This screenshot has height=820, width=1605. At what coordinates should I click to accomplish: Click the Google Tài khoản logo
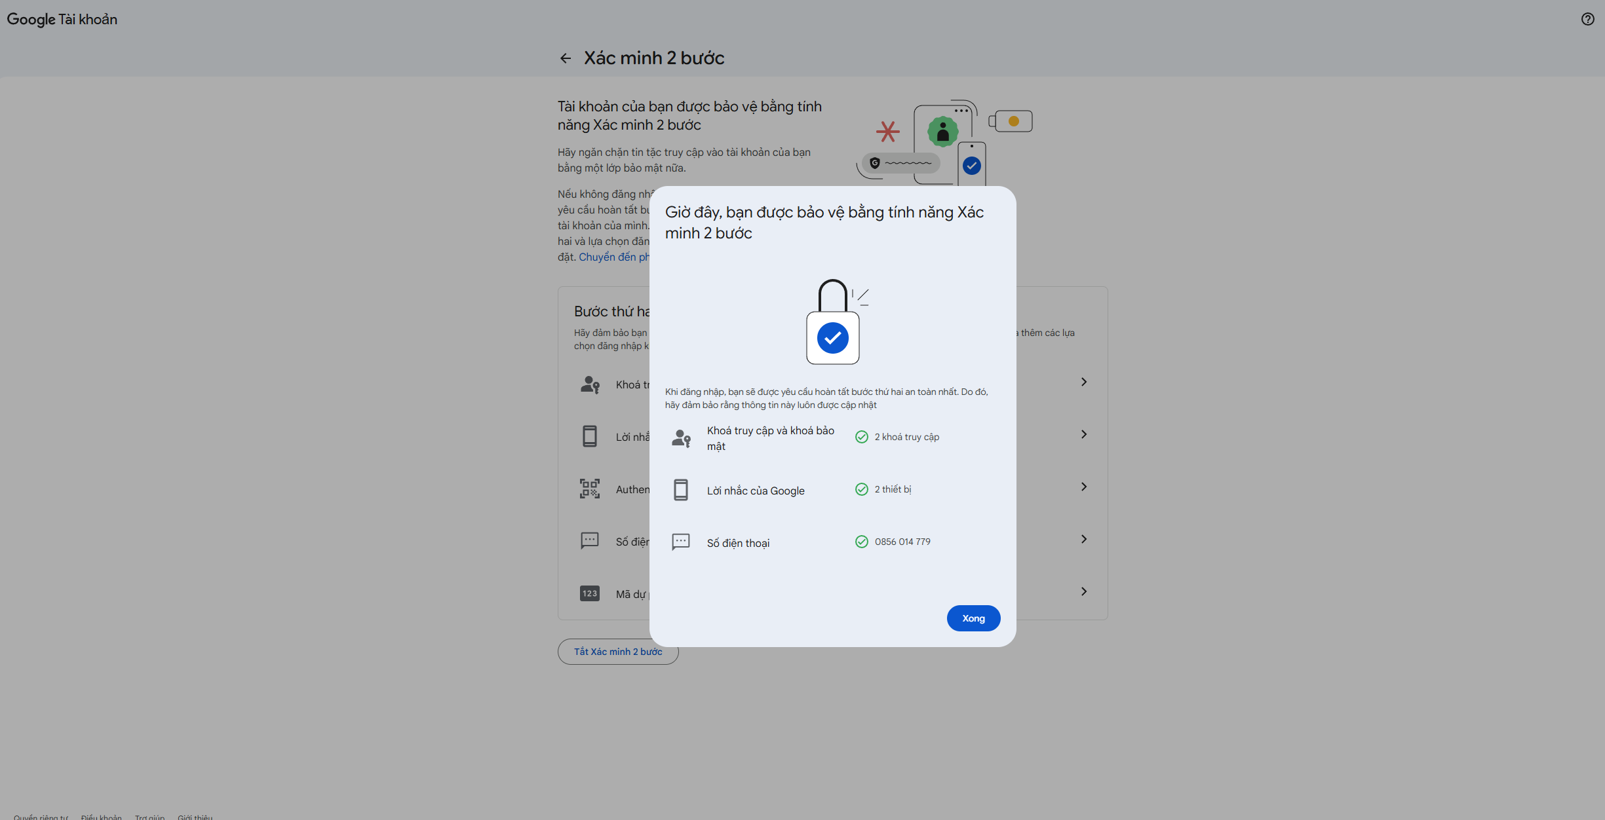(x=62, y=19)
